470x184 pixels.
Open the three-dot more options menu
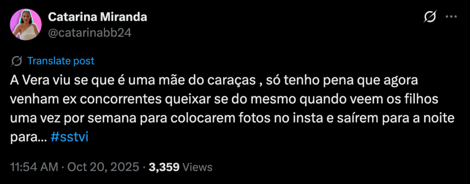(x=451, y=17)
